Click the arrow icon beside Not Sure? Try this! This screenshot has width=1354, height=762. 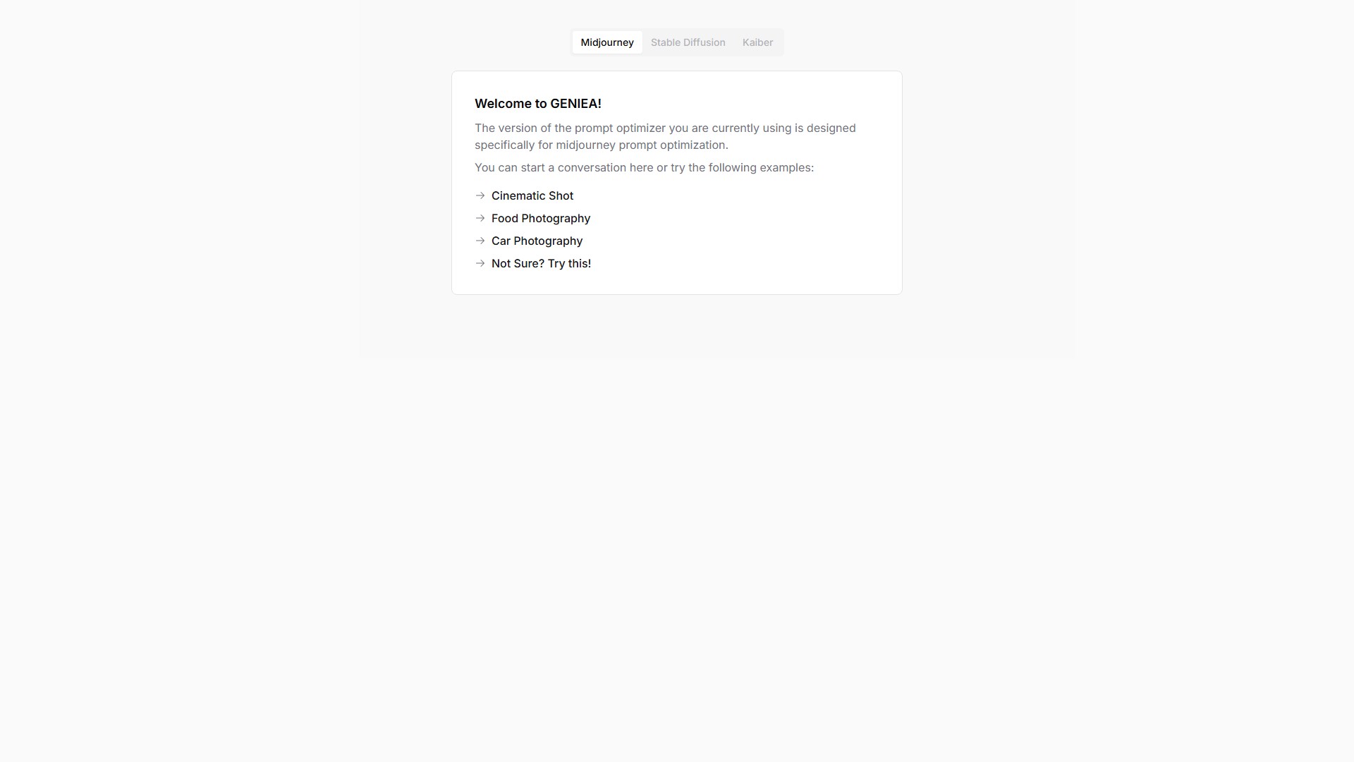[480, 263]
